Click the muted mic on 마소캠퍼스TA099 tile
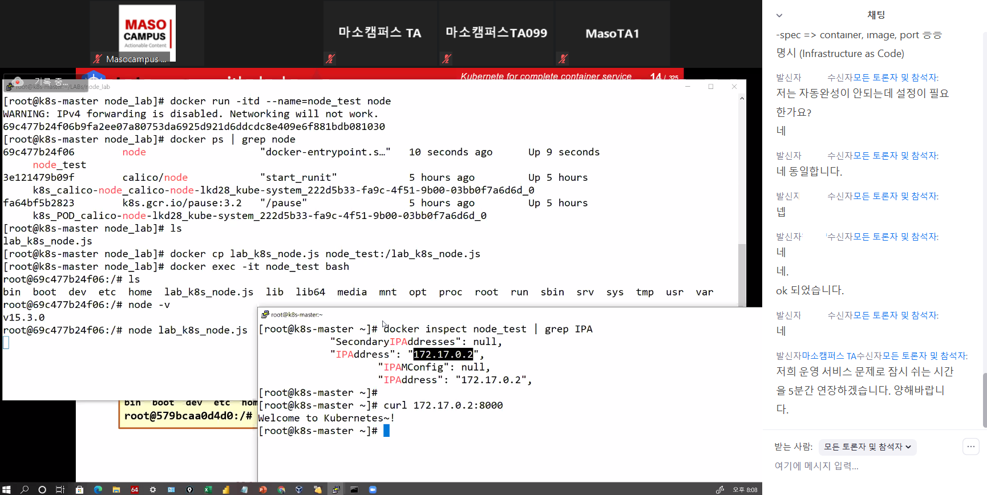The width and height of the screenshot is (987, 495). click(x=447, y=58)
